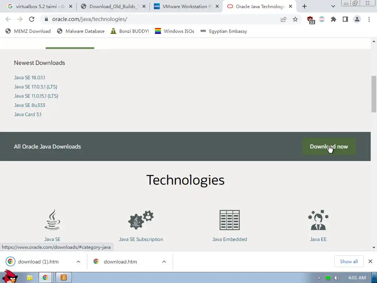Click the padlock site info icon
This screenshot has height=283, width=377.
(46, 19)
